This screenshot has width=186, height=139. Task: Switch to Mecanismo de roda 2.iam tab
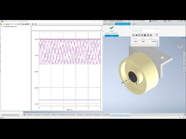67,115
